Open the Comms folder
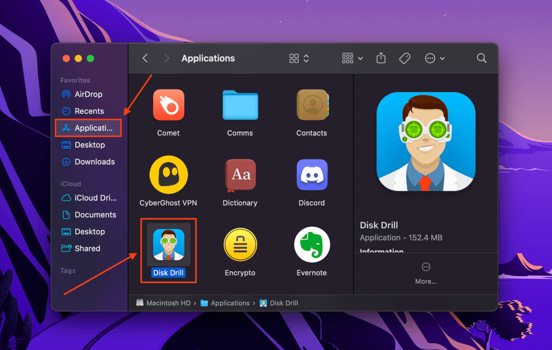552x350 pixels. click(x=240, y=105)
